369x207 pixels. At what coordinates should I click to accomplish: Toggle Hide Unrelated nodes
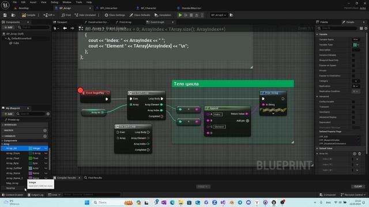tap(85, 15)
